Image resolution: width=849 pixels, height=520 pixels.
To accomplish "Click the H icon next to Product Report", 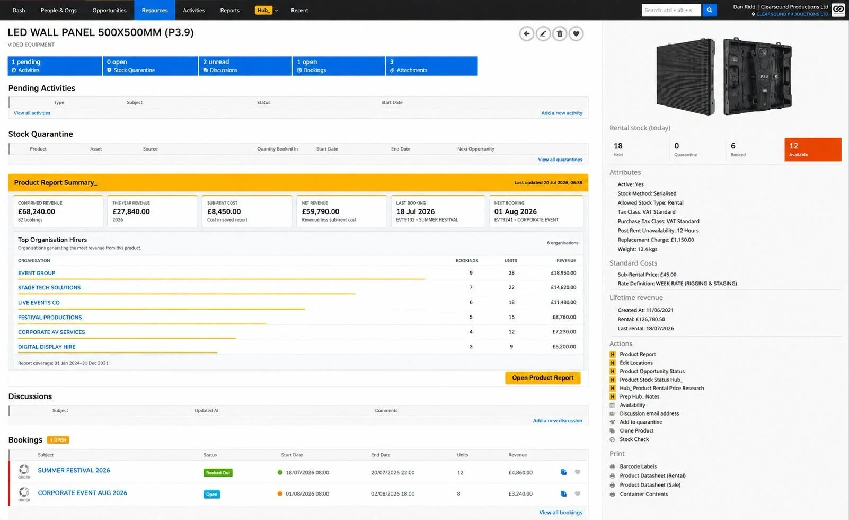I will 613,354.
